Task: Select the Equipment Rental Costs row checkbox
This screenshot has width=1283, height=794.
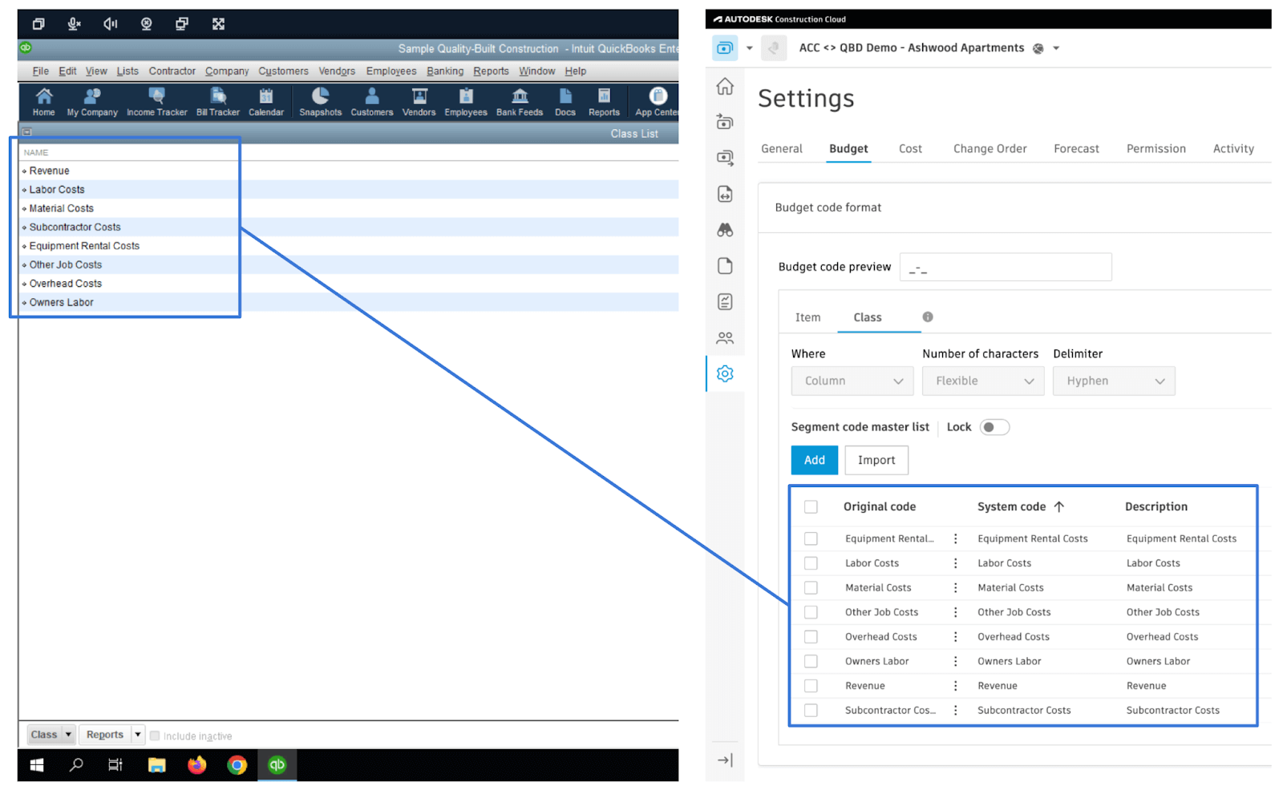Action: click(811, 539)
